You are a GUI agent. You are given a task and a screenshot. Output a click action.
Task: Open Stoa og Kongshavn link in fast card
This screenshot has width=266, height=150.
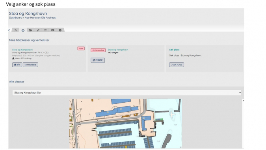[x=22, y=50]
